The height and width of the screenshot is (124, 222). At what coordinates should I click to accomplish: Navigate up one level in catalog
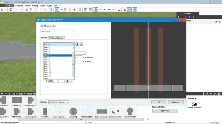coord(9,94)
